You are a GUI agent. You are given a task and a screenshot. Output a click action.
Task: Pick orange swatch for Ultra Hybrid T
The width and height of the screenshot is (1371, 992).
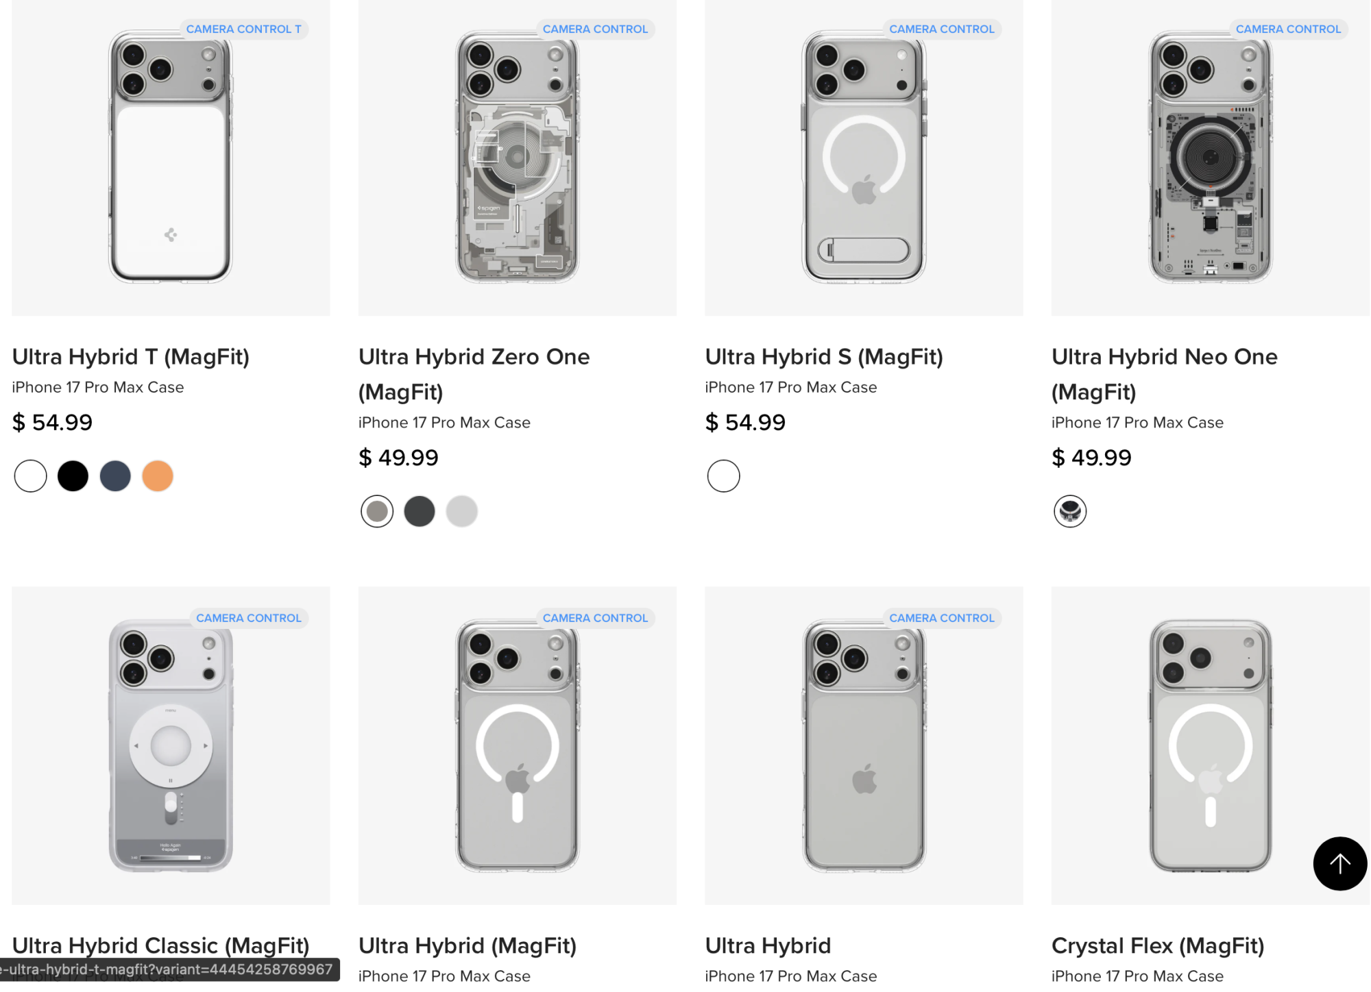click(x=158, y=476)
